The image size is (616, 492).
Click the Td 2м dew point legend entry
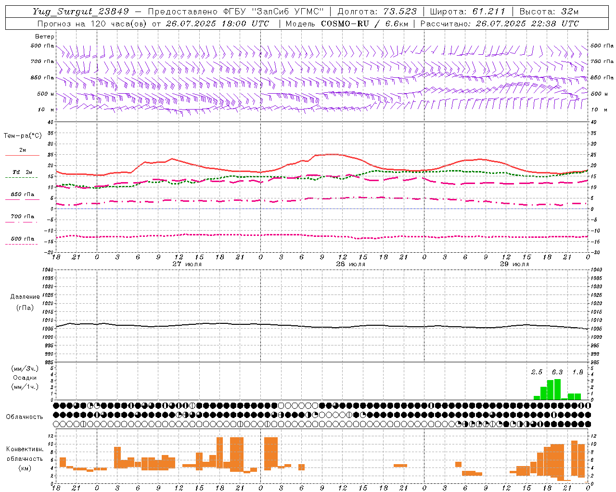tap(22, 172)
